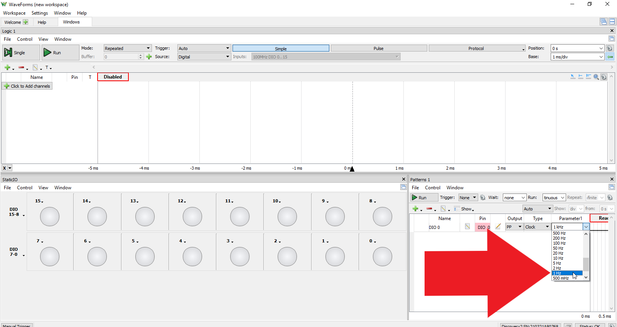This screenshot has height=327, width=617.
Task: Add a channel with Logic's green plus
Action: pyautogui.click(x=7, y=68)
